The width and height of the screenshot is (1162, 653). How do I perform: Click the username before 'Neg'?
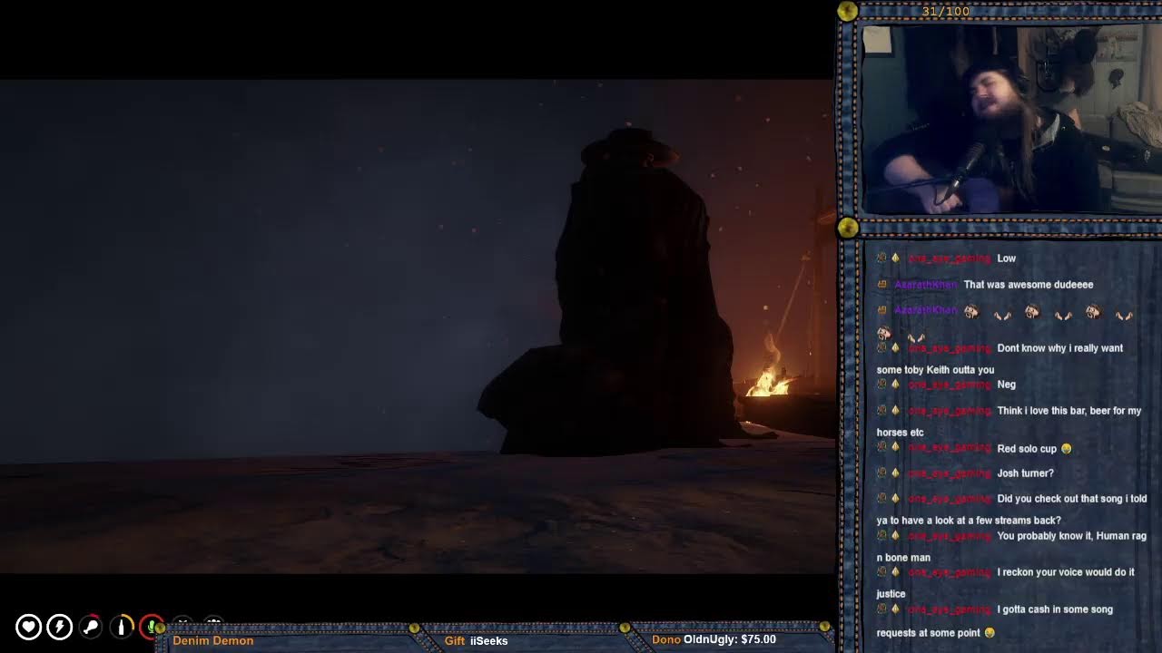tap(949, 385)
